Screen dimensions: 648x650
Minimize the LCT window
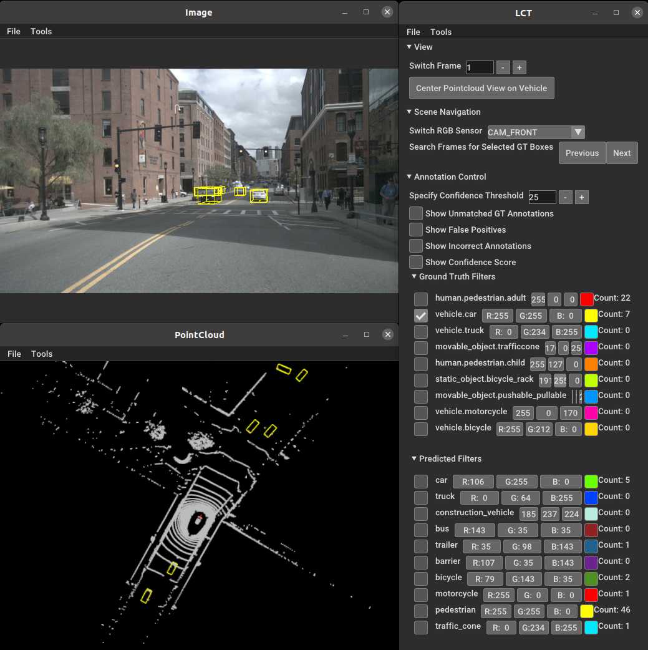596,12
